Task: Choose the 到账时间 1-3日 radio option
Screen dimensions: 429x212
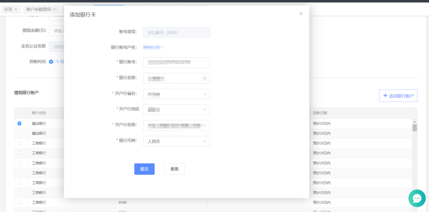Action: pyautogui.click(x=51, y=62)
